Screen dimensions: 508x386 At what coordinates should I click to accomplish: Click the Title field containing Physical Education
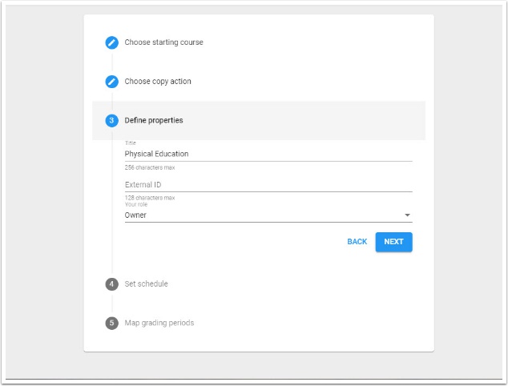[x=268, y=154]
